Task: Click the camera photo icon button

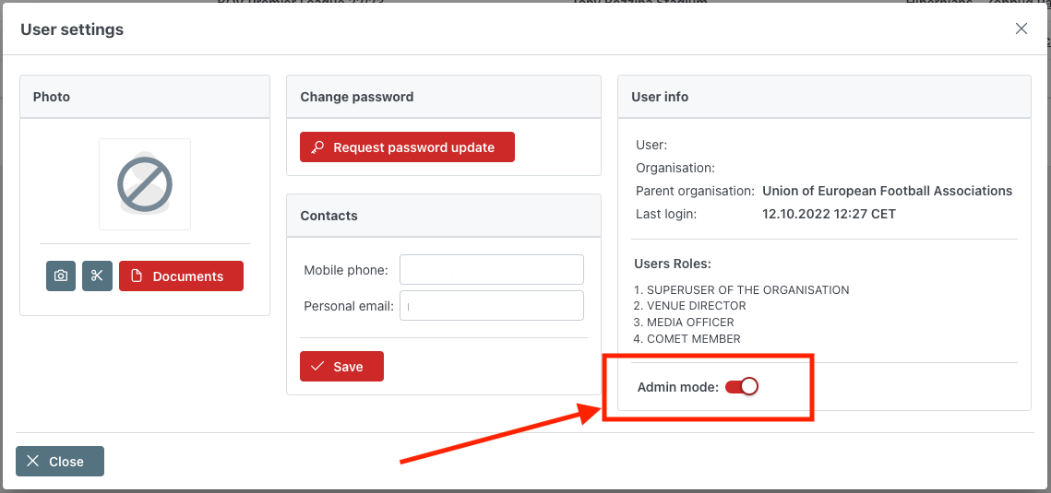Action: [x=61, y=276]
